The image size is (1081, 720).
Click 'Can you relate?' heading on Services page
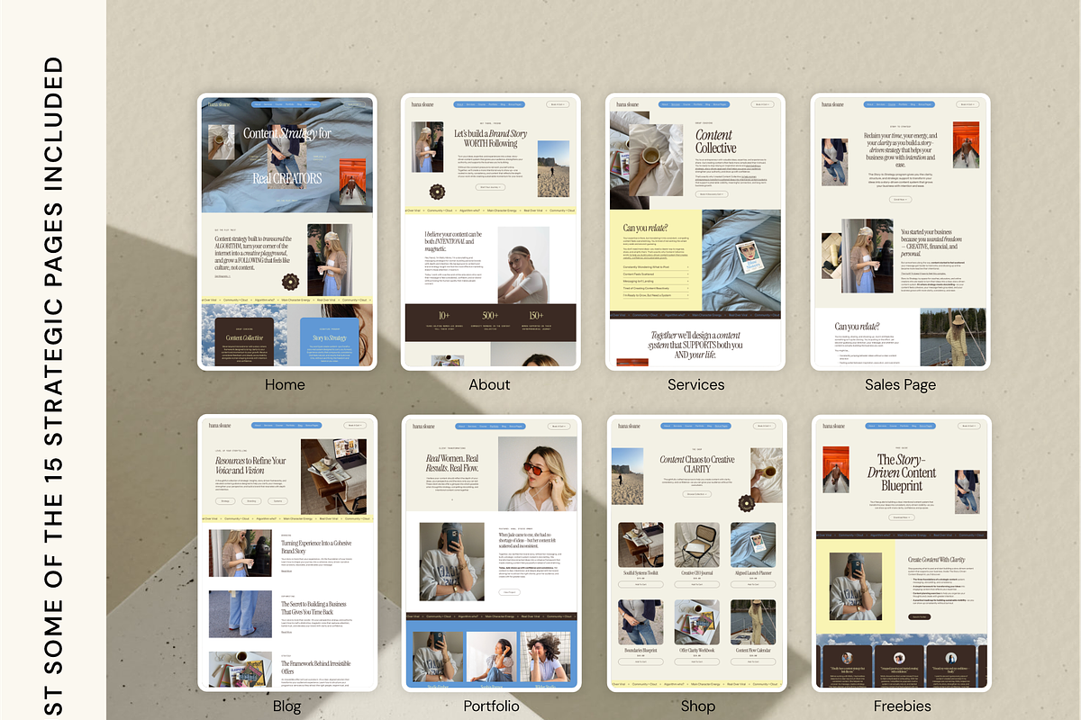pos(648,228)
